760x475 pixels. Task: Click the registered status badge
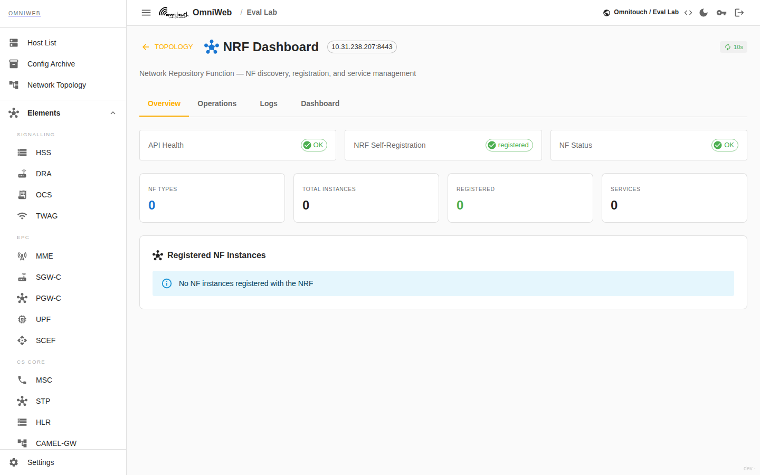coord(509,145)
